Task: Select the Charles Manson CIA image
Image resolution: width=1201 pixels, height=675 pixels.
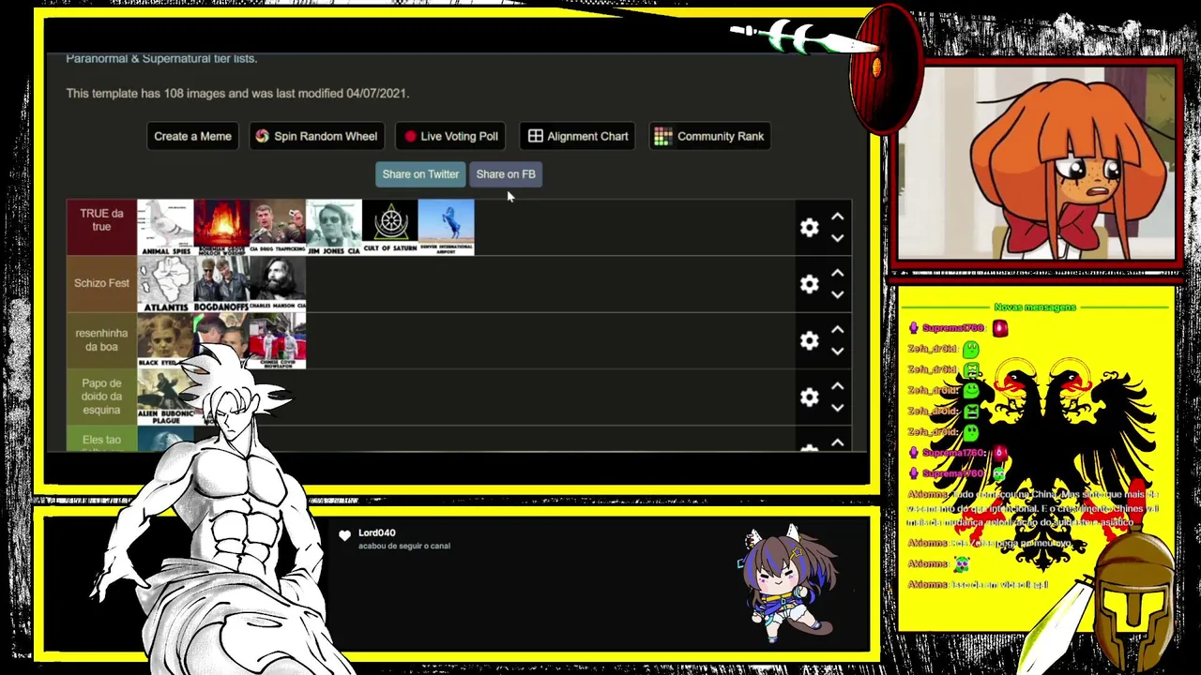Action: point(278,283)
